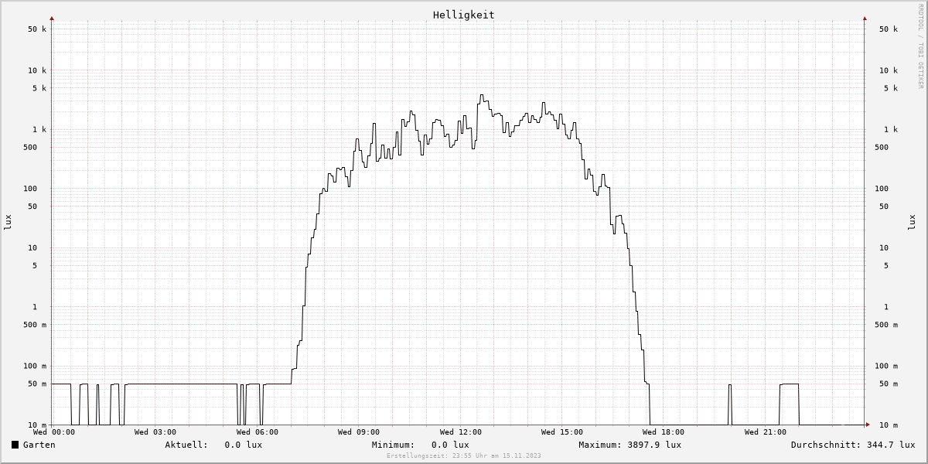Click the 10 m label on left axis
Image resolution: width=928 pixels, height=464 pixels.
click(37, 425)
